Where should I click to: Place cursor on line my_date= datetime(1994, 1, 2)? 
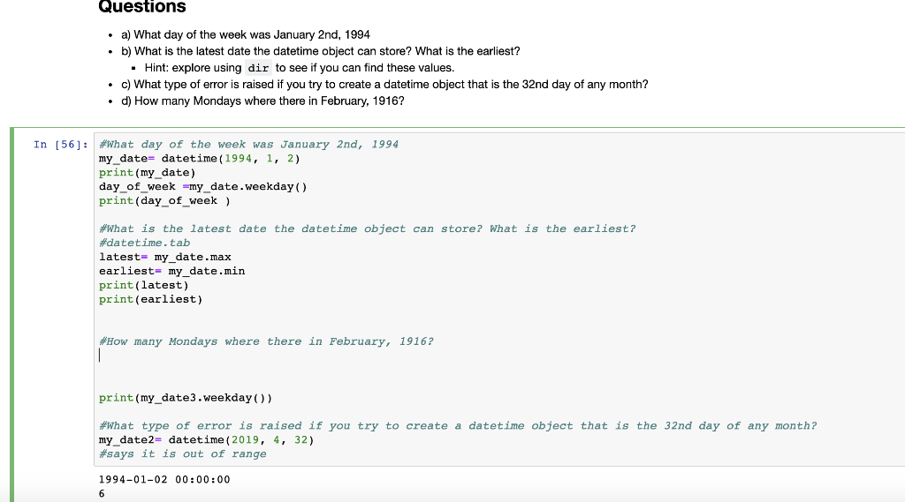pyautogui.click(x=200, y=159)
